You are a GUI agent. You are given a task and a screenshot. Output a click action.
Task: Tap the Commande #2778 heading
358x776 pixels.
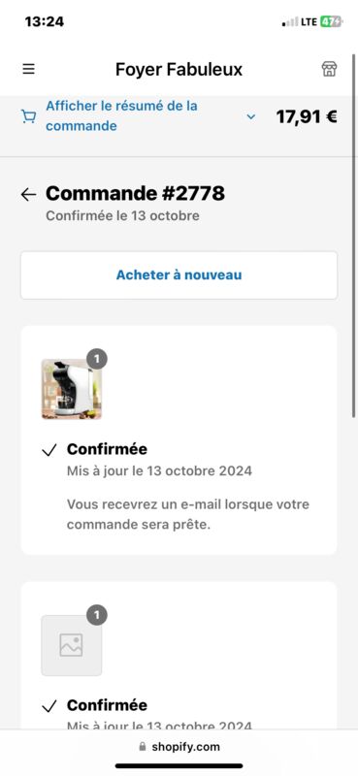135,193
